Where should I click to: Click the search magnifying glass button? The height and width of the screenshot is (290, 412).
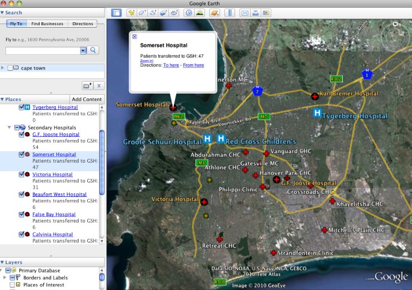tap(93, 50)
